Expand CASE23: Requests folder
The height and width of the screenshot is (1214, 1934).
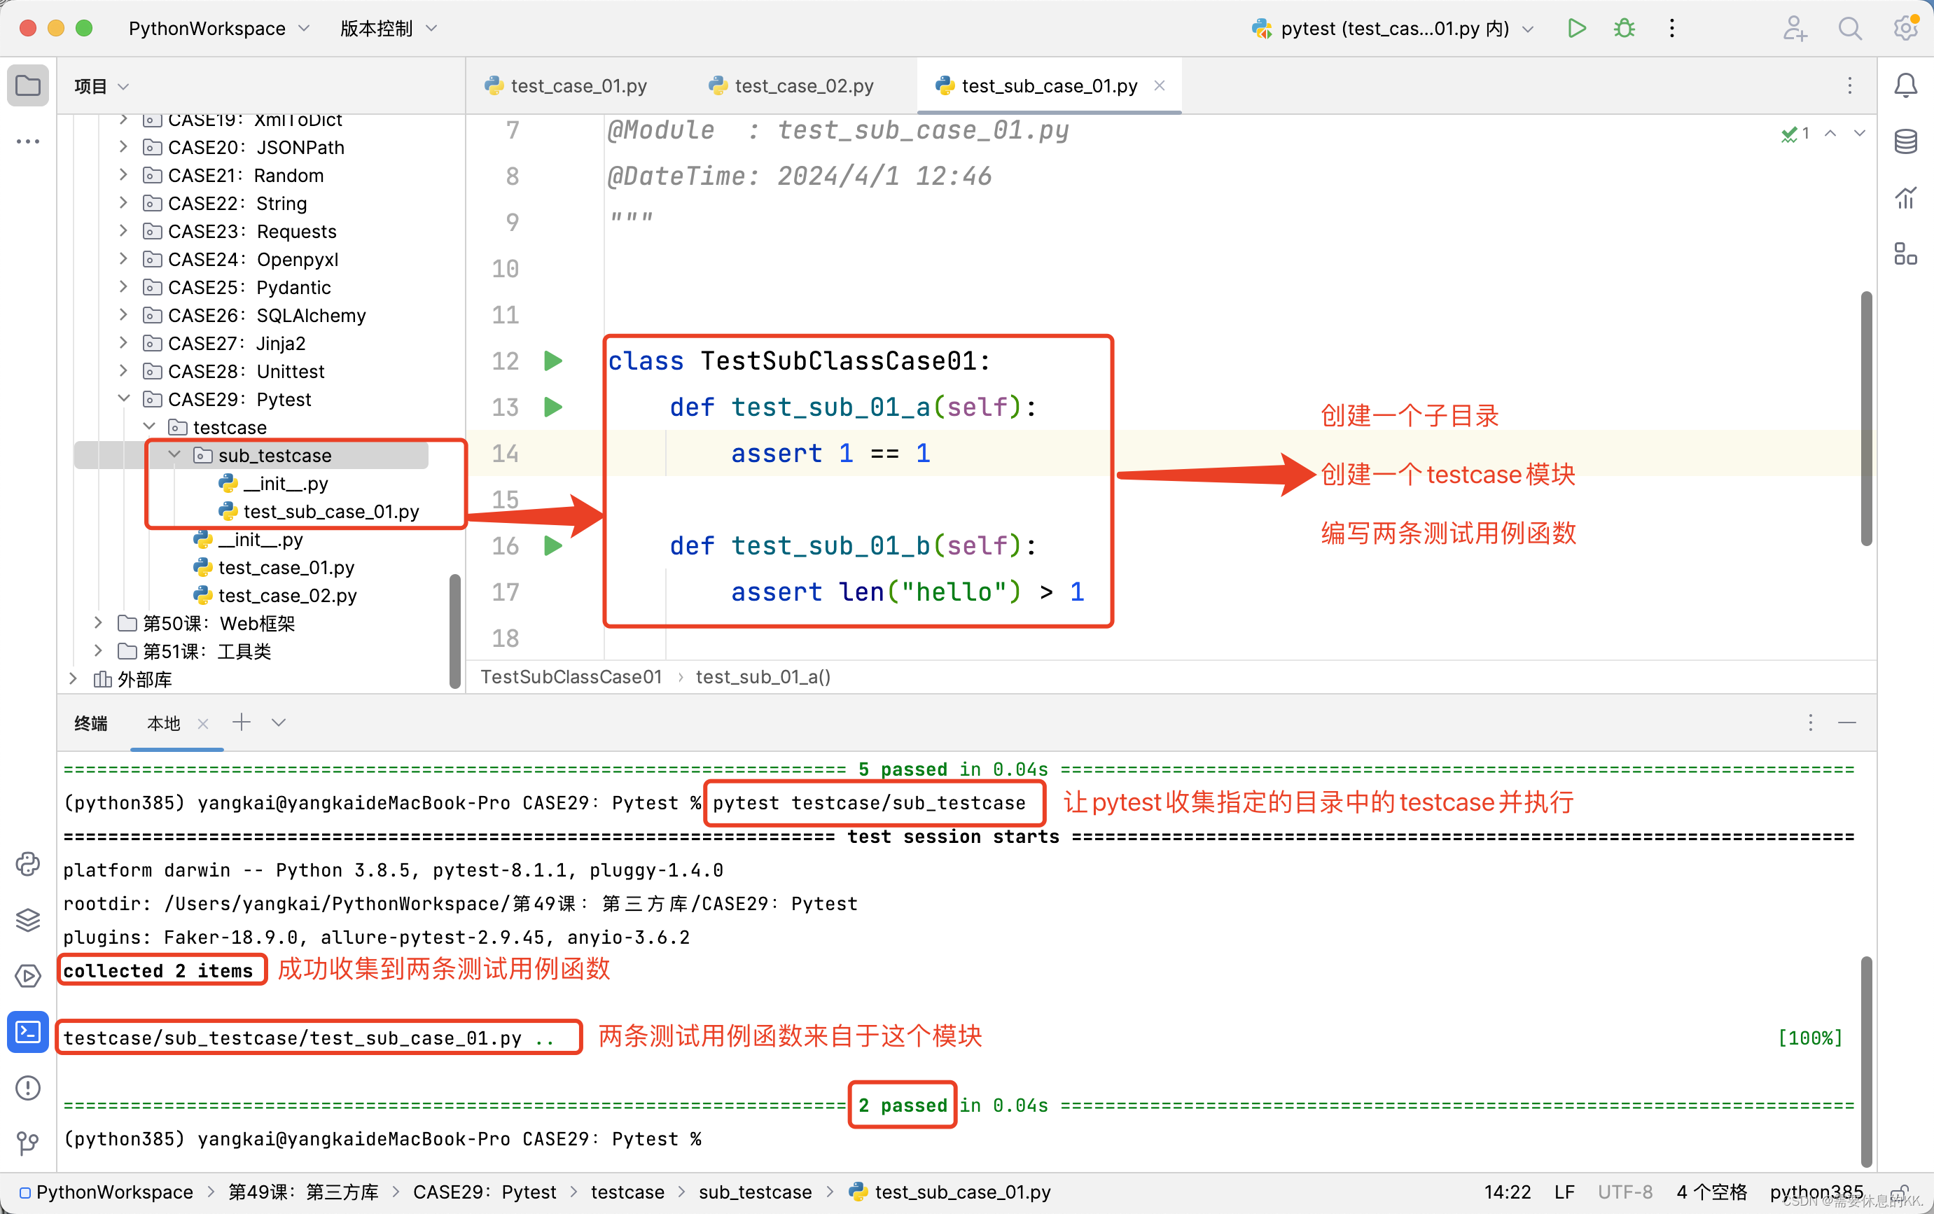(123, 231)
